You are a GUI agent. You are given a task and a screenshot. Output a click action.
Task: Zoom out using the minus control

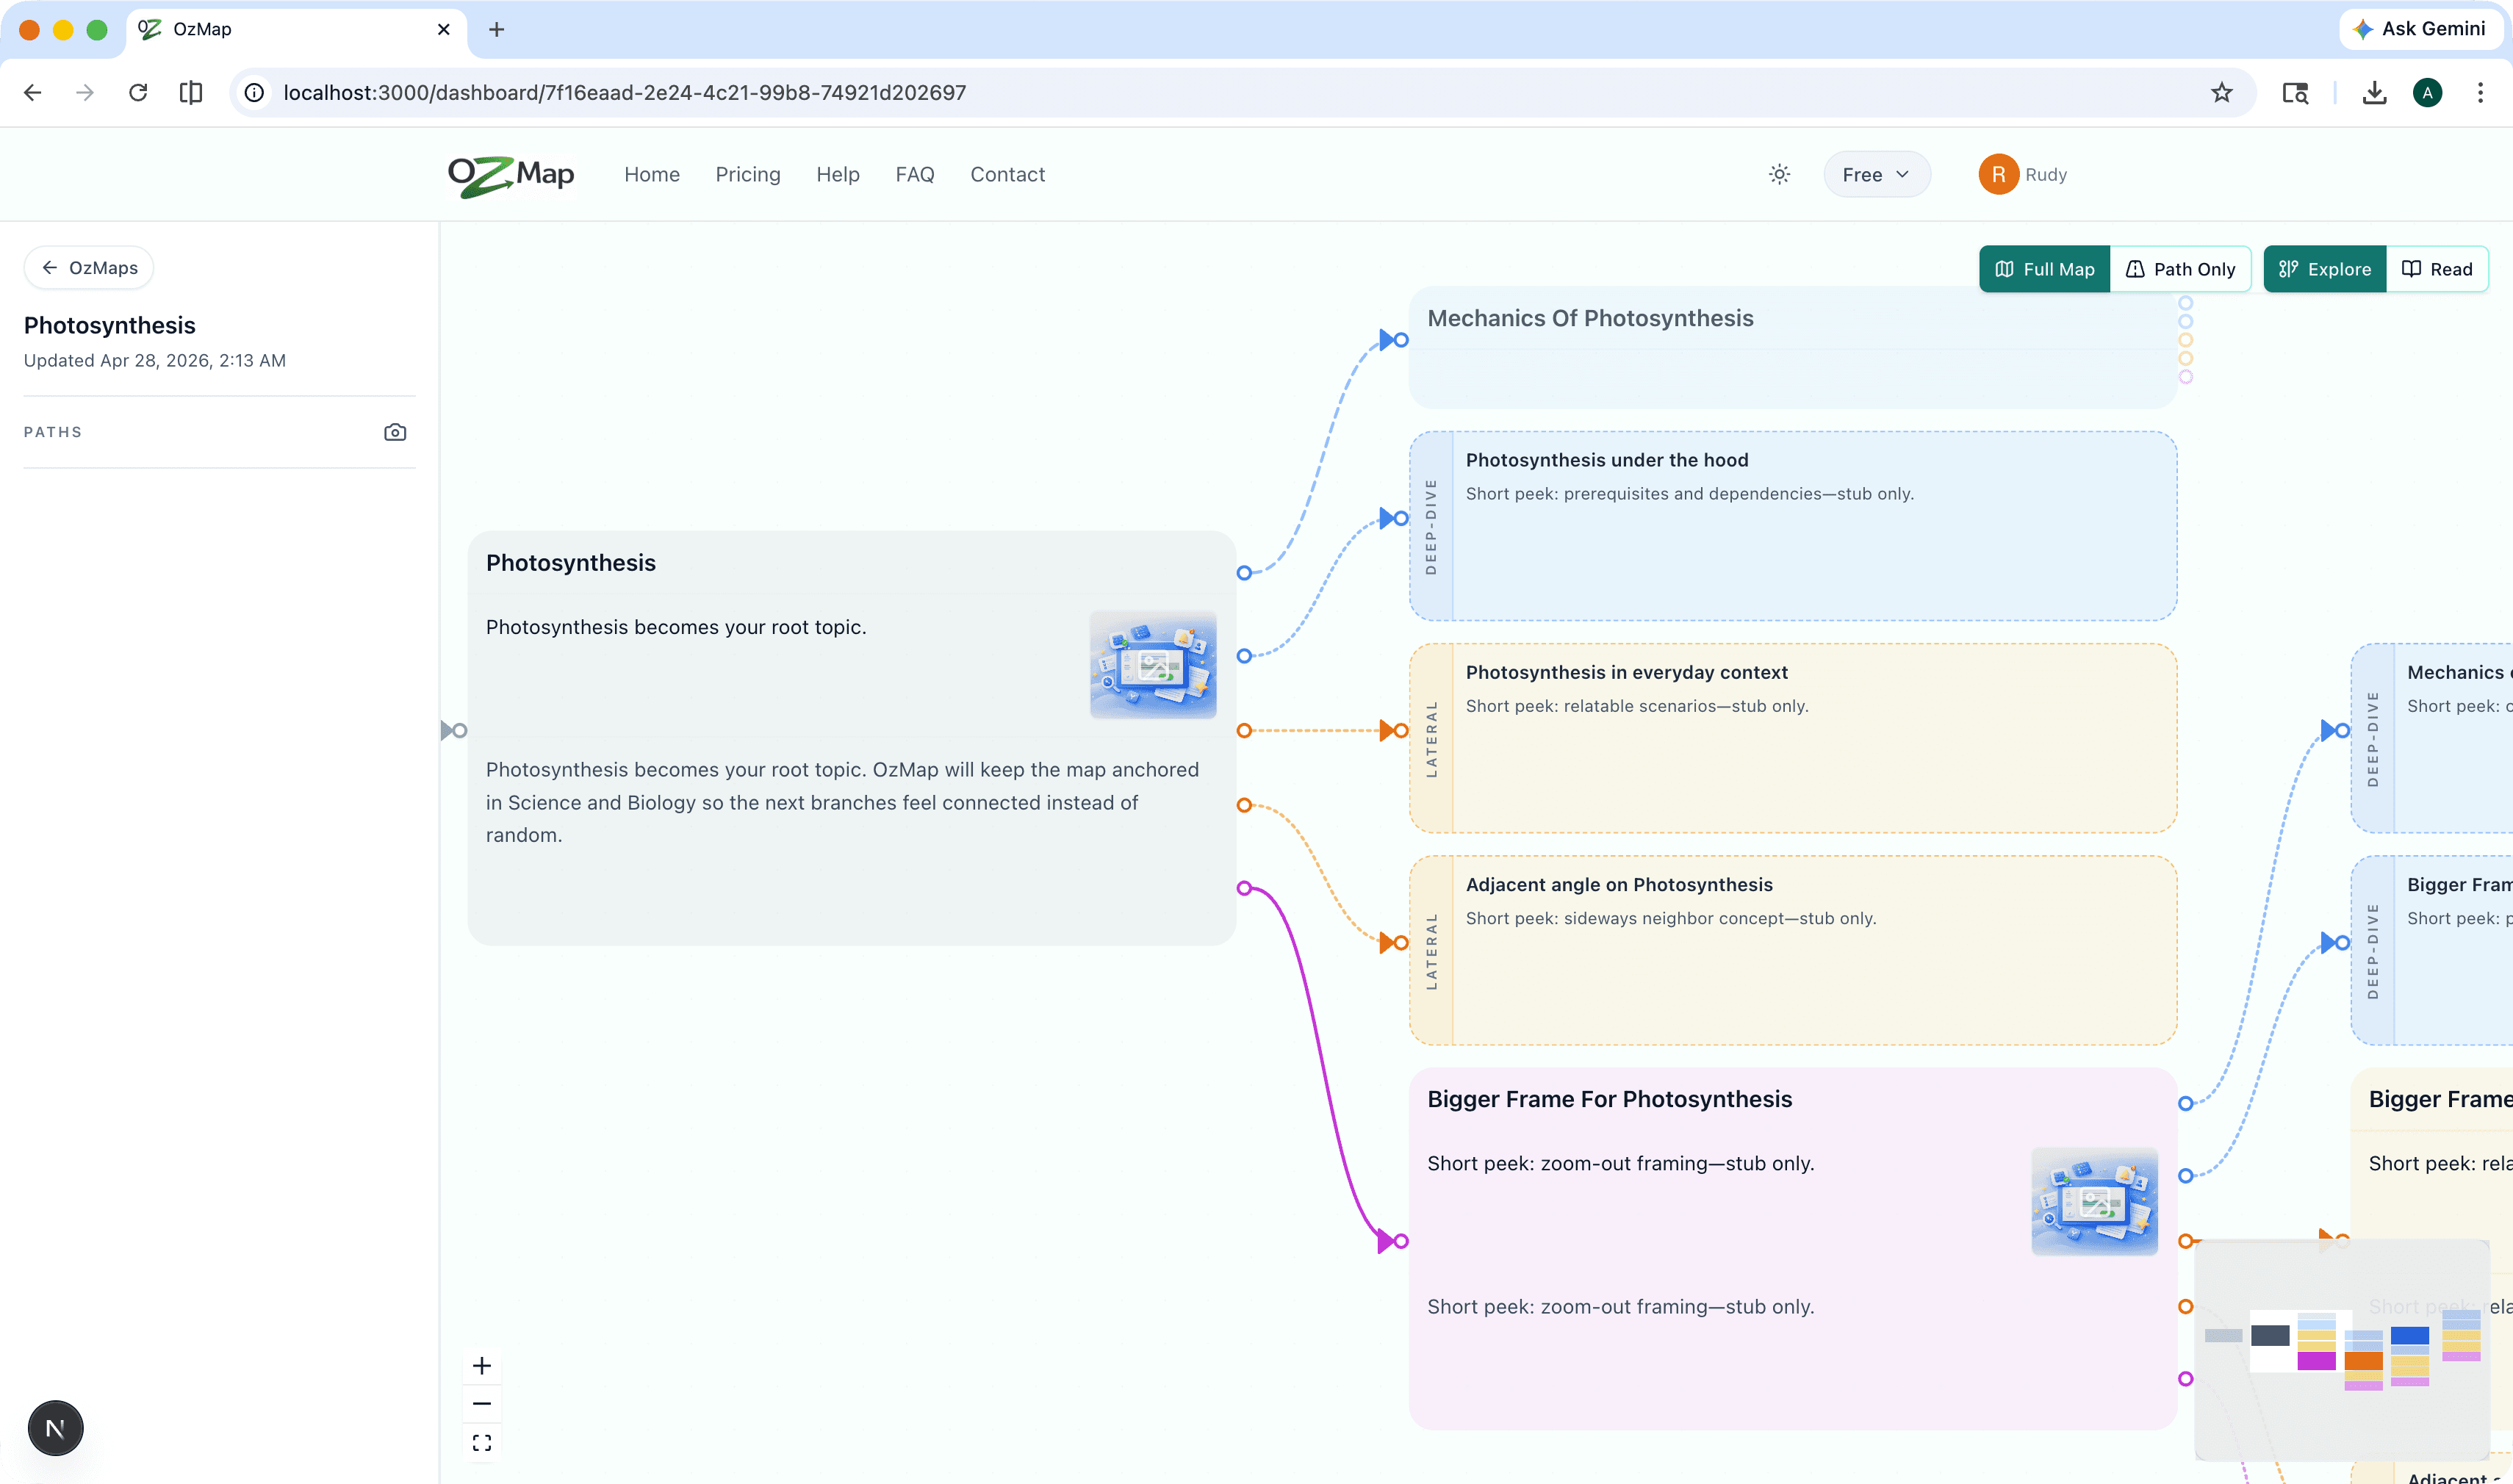482,1404
